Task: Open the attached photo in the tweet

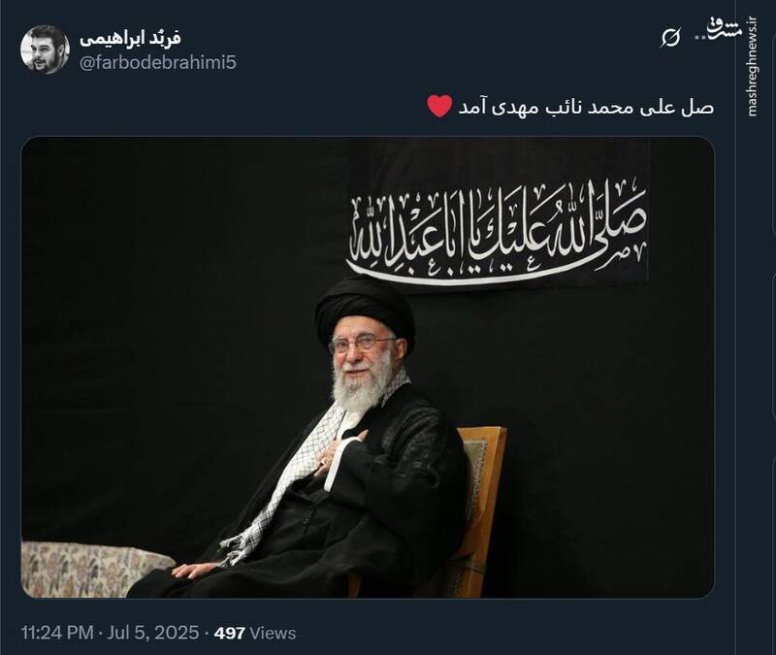Action: [368, 368]
